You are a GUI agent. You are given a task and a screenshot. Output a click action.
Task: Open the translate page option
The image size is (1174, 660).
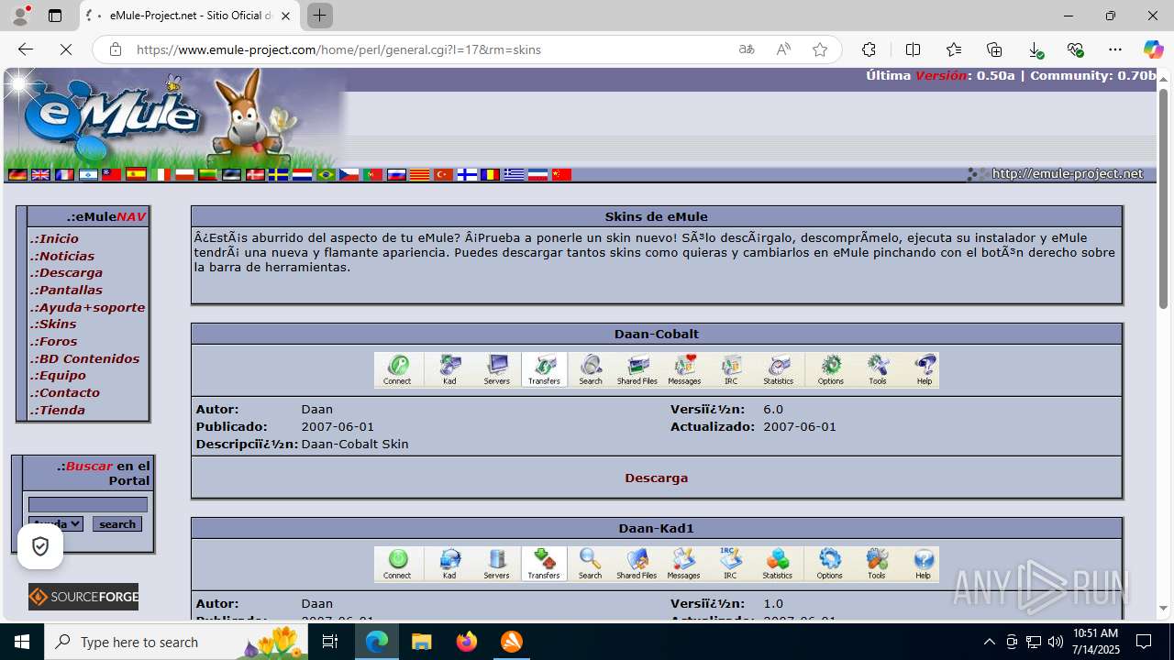pos(747,49)
